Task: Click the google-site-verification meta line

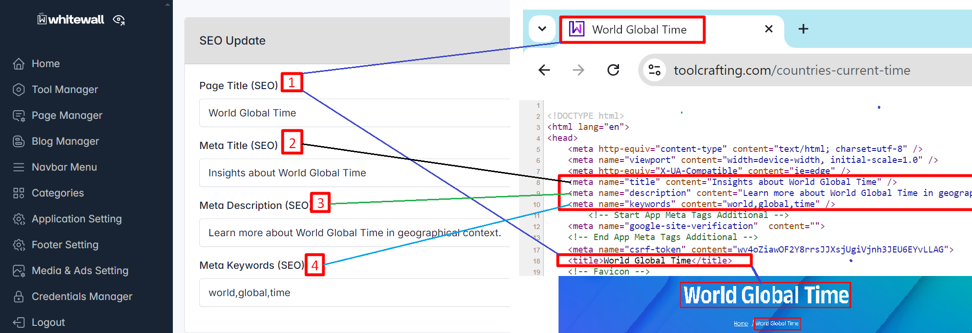Action: click(696, 226)
